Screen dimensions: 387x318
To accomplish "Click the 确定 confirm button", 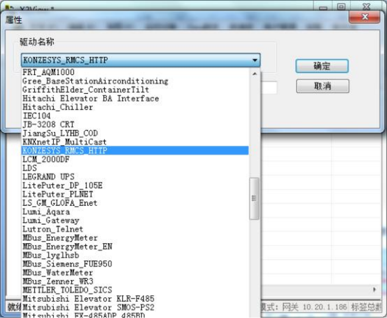I will click(322, 66).
